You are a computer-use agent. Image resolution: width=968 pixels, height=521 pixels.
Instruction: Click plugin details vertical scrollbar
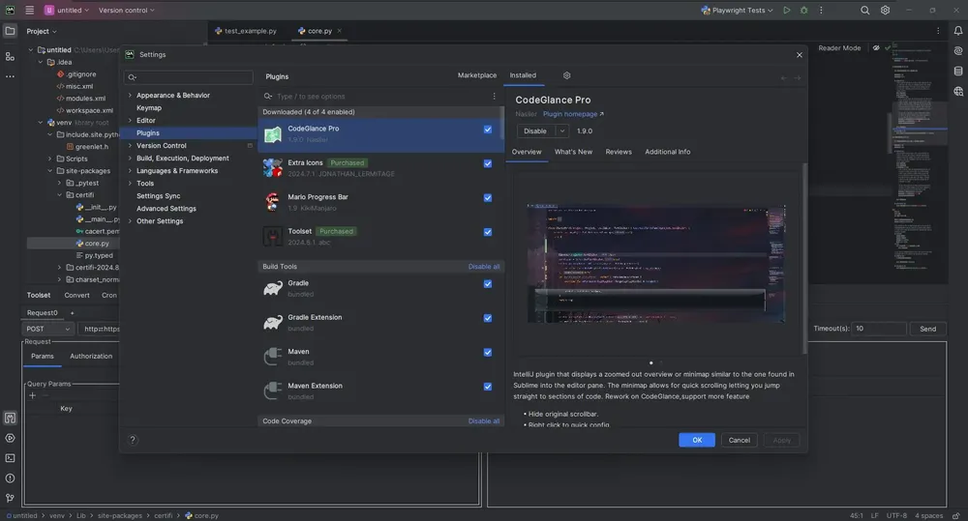coord(804,258)
